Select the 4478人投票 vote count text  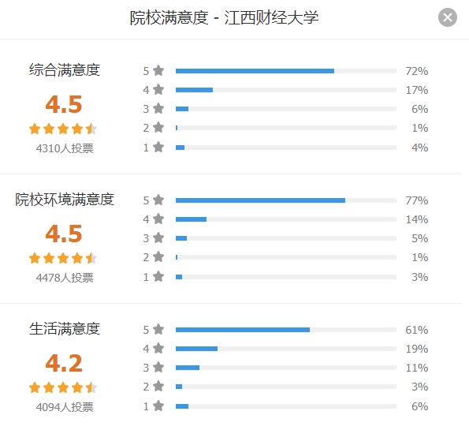(65, 278)
